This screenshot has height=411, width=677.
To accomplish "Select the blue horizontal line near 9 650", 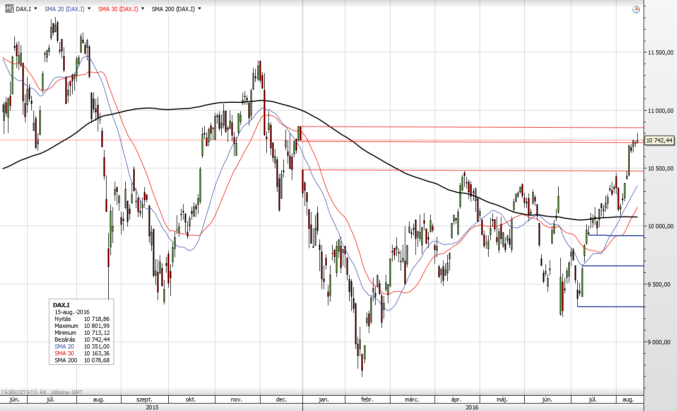I will (613, 266).
